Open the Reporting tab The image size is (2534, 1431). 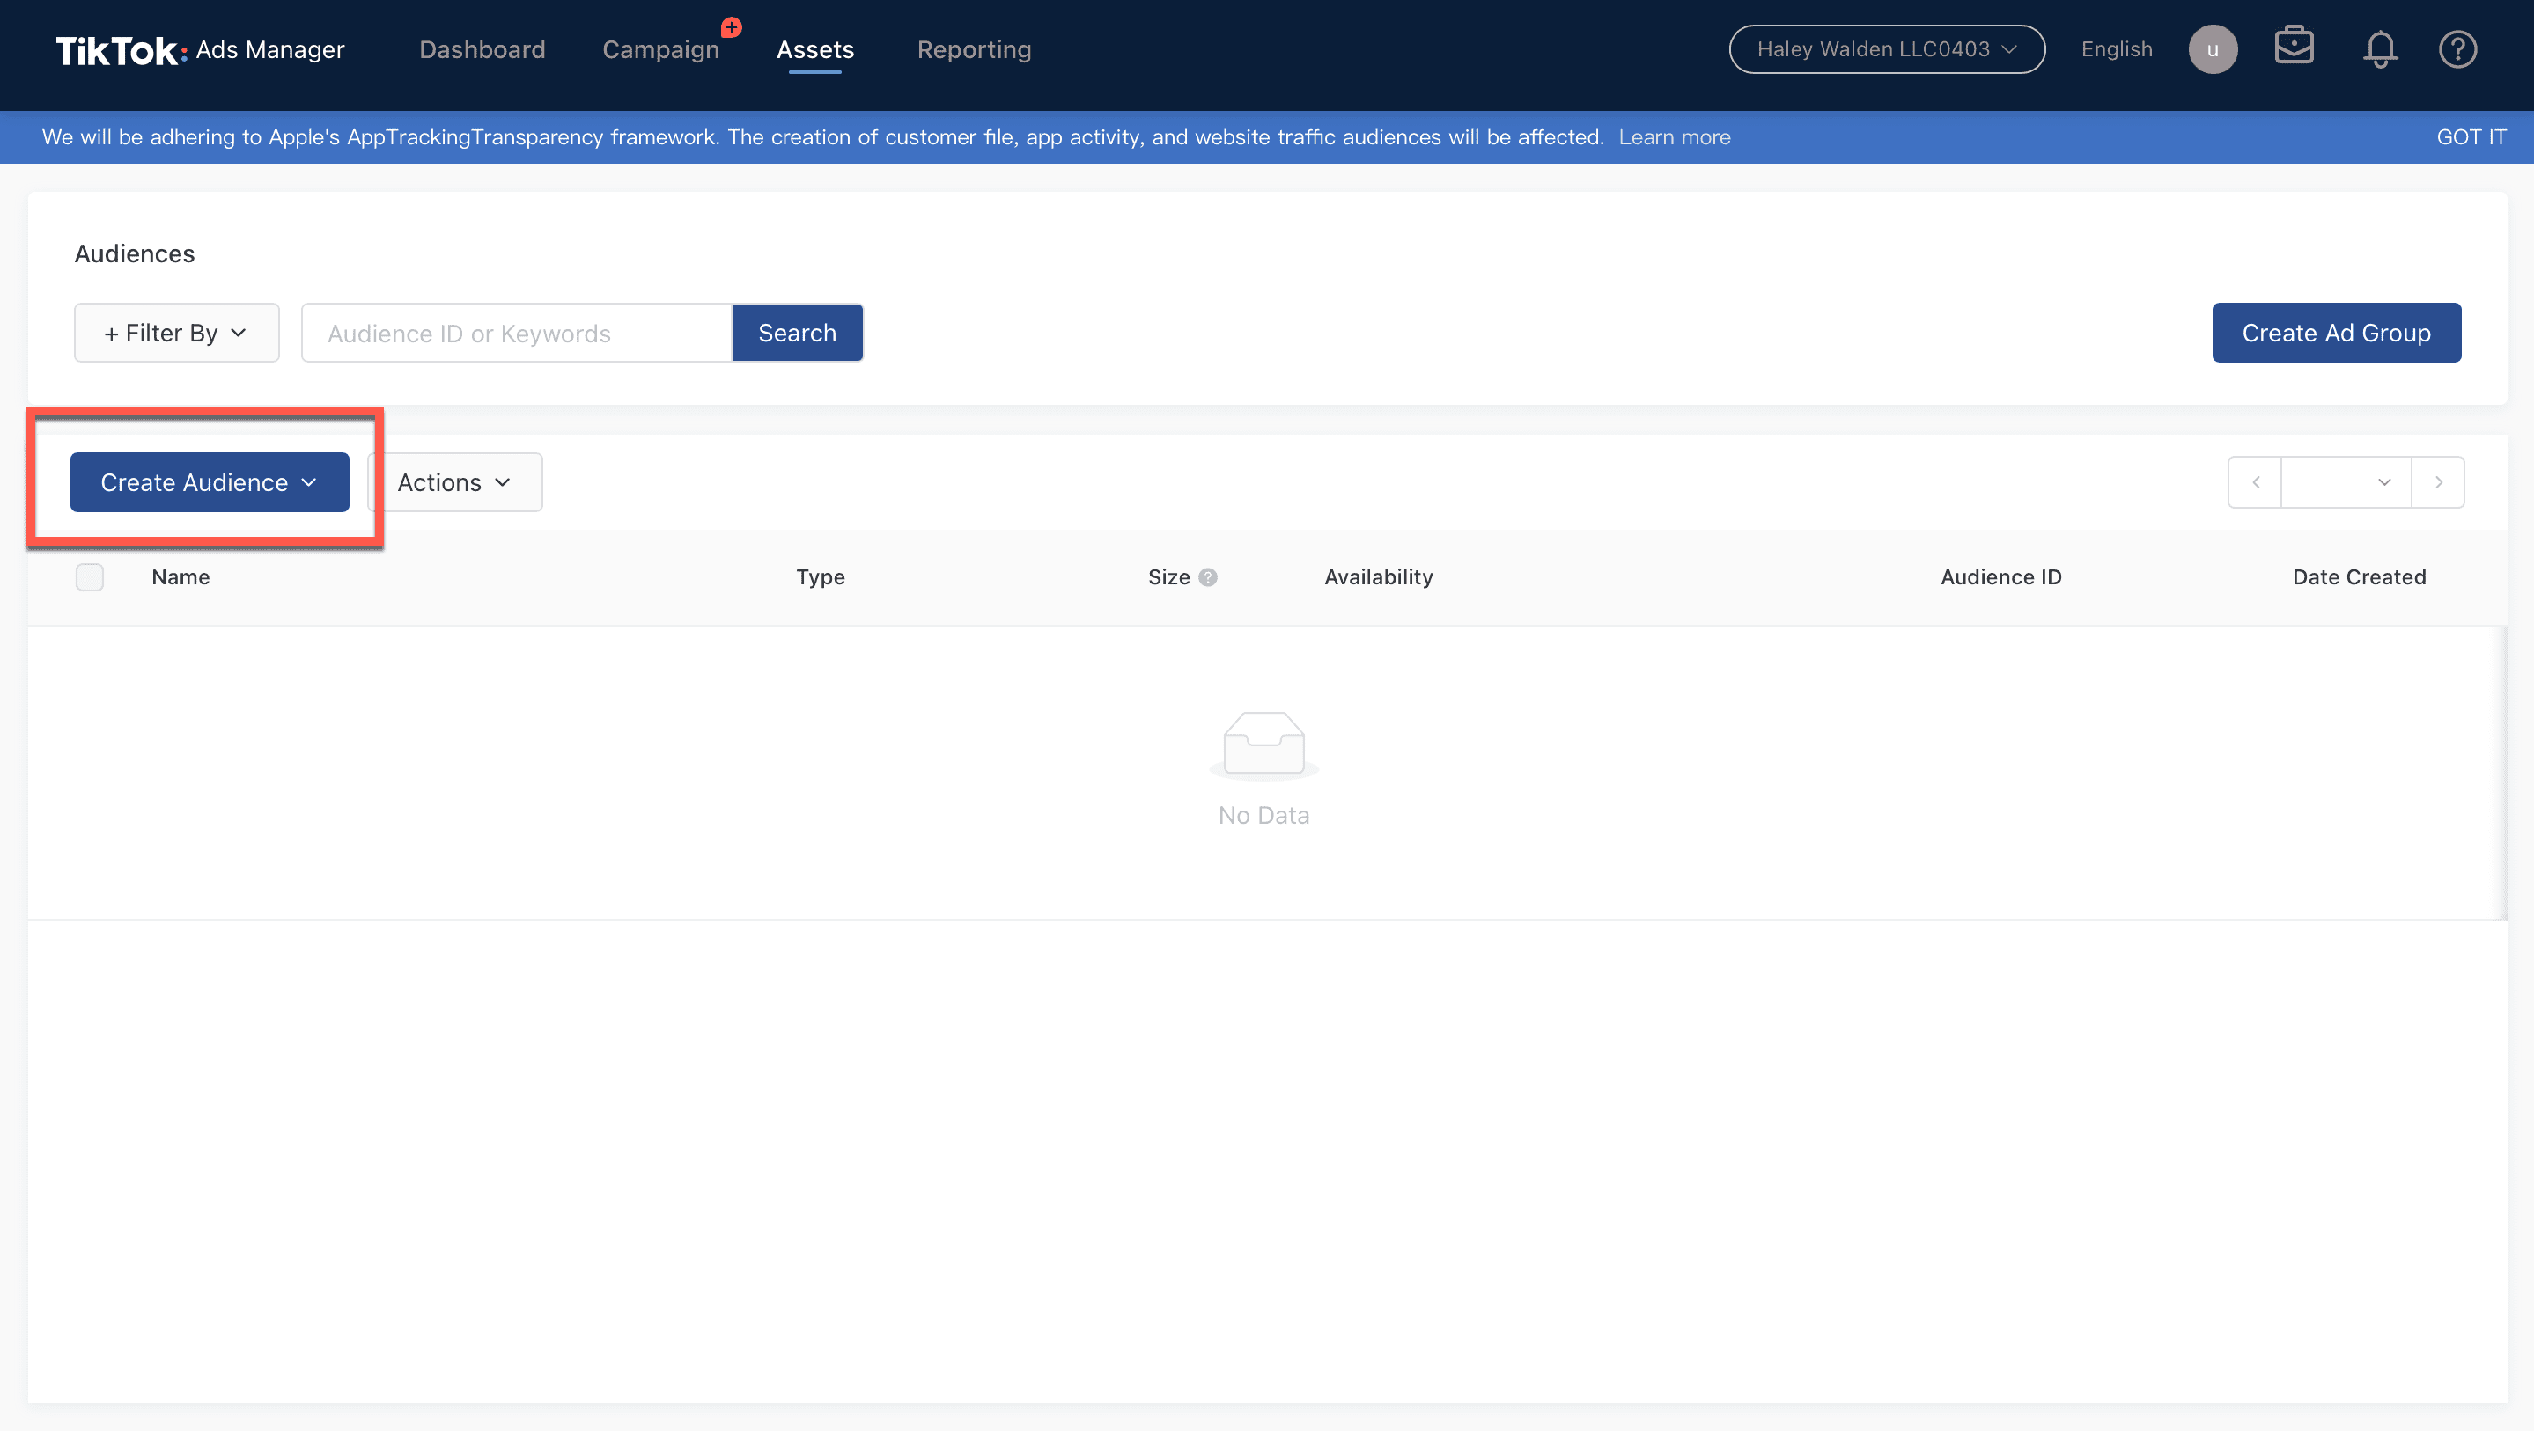click(x=974, y=49)
